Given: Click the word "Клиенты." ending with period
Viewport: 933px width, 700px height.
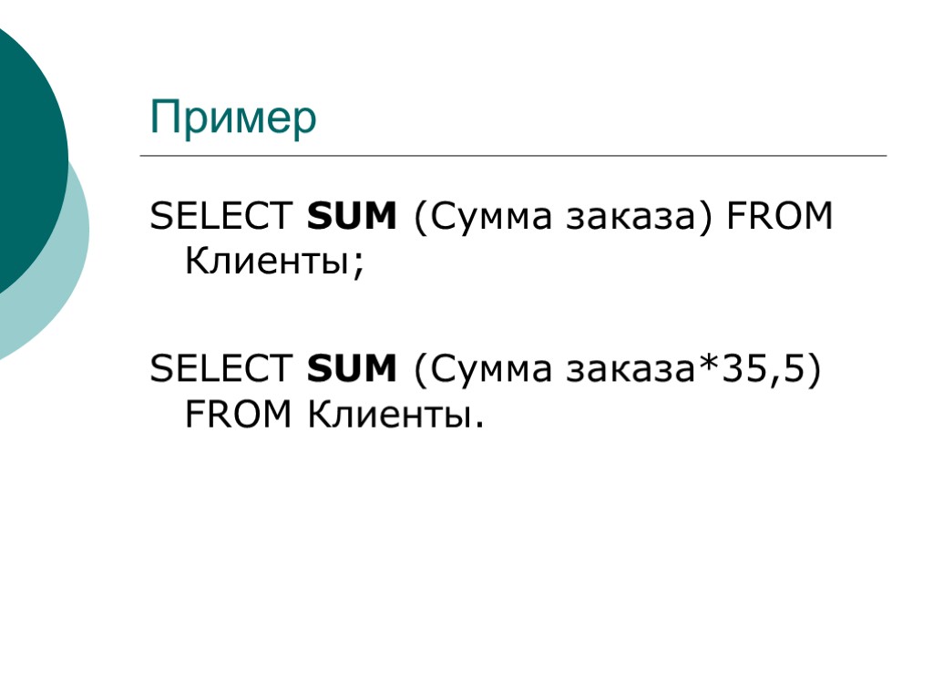Looking at the screenshot, I should (x=394, y=416).
